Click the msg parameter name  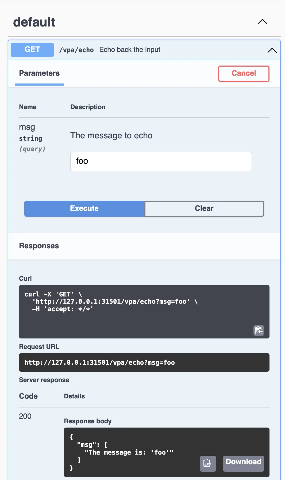(x=27, y=127)
